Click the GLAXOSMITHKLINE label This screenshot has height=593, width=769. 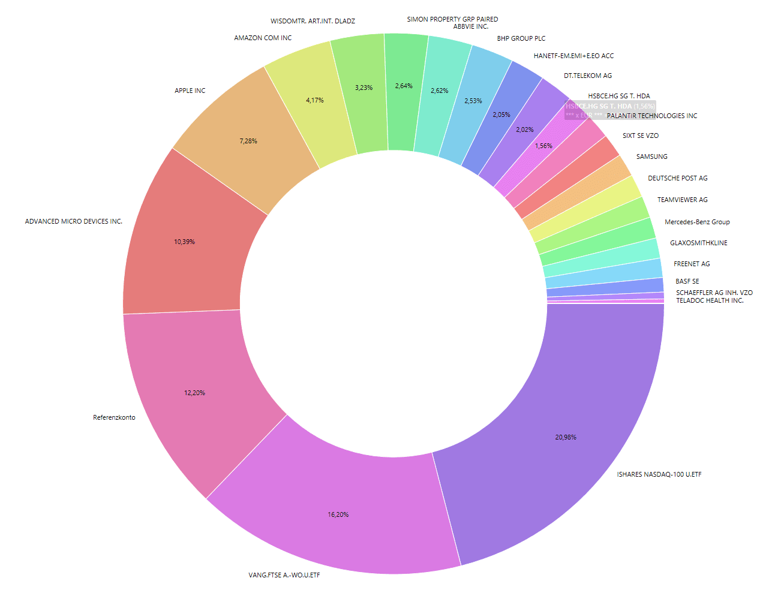click(x=699, y=243)
